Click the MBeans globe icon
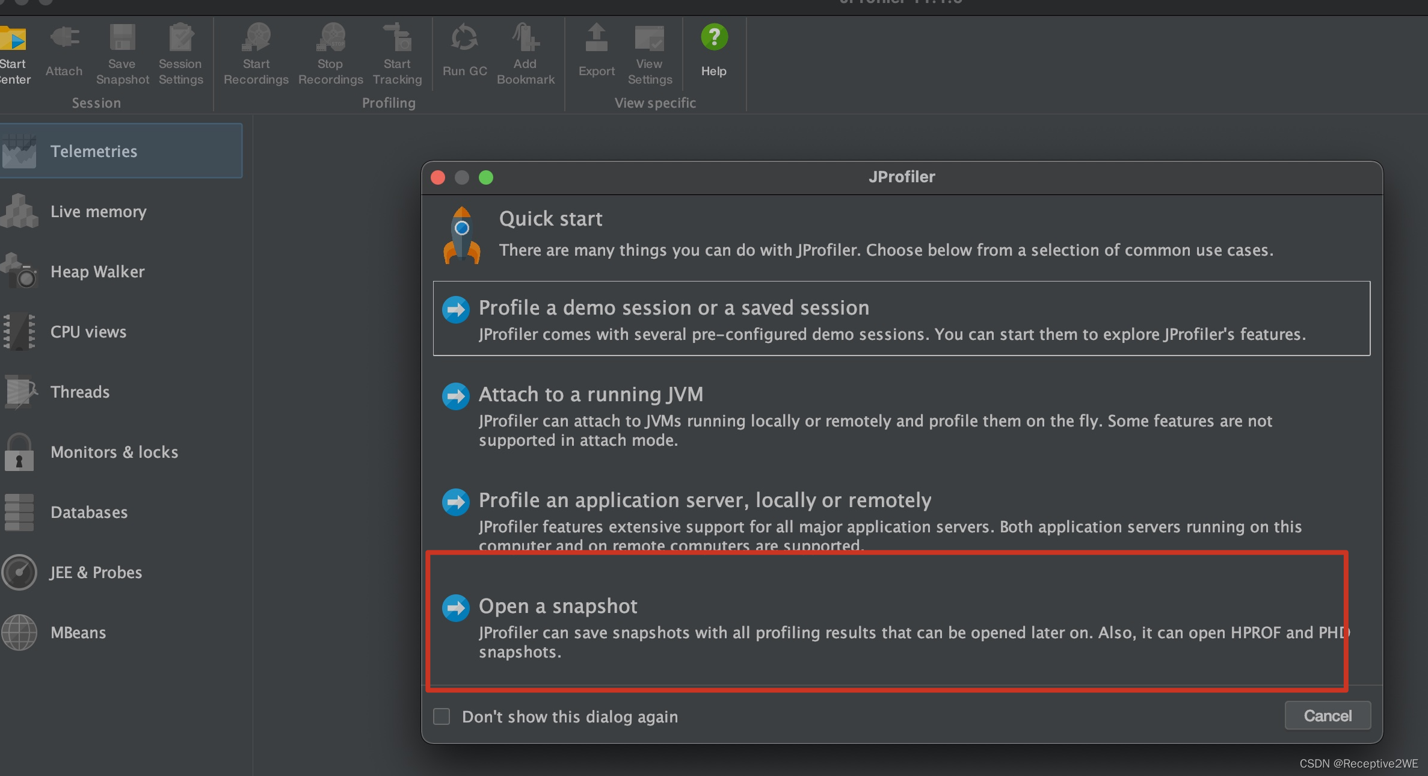 click(19, 632)
